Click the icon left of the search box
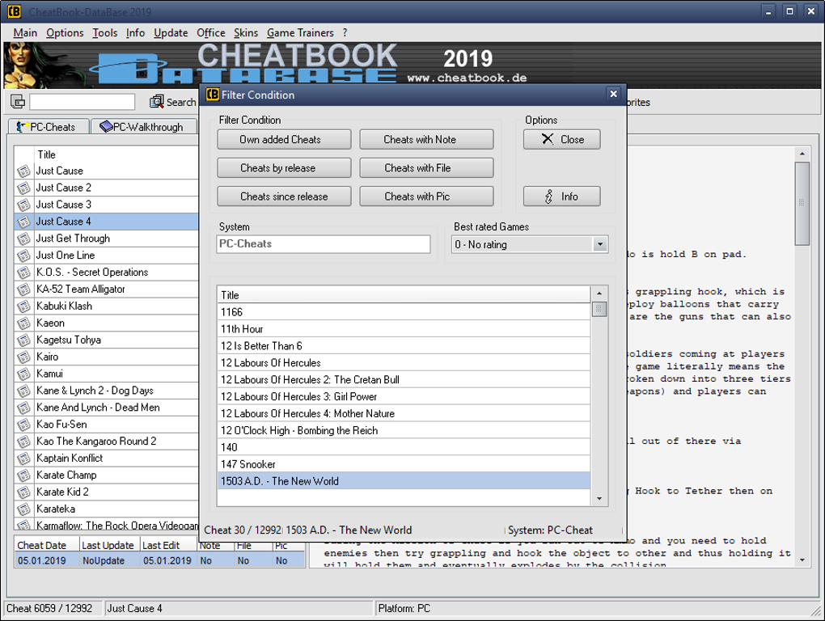Screen dimensions: 825x621 [x=18, y=102]
